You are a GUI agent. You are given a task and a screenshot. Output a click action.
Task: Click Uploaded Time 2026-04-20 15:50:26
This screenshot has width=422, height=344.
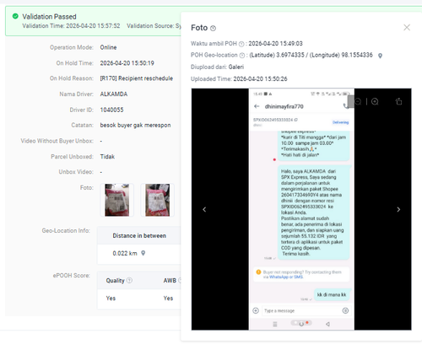260,79
